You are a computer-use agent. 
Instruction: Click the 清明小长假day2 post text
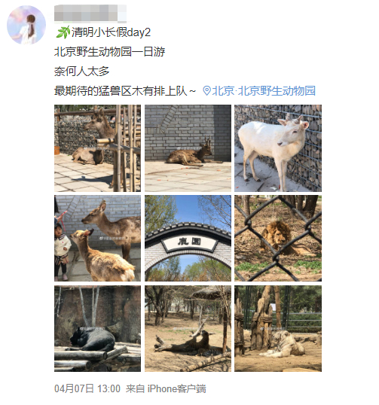[x=111, y=32]
